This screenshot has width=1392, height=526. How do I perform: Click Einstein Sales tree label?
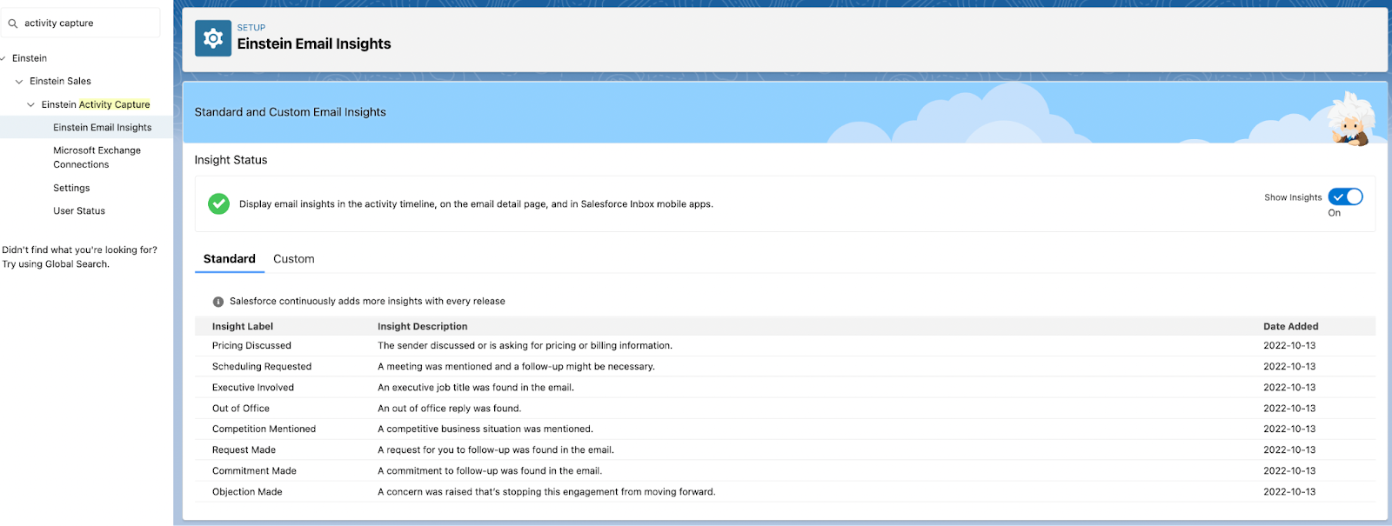pyautogui.click(x=60, y=81)
